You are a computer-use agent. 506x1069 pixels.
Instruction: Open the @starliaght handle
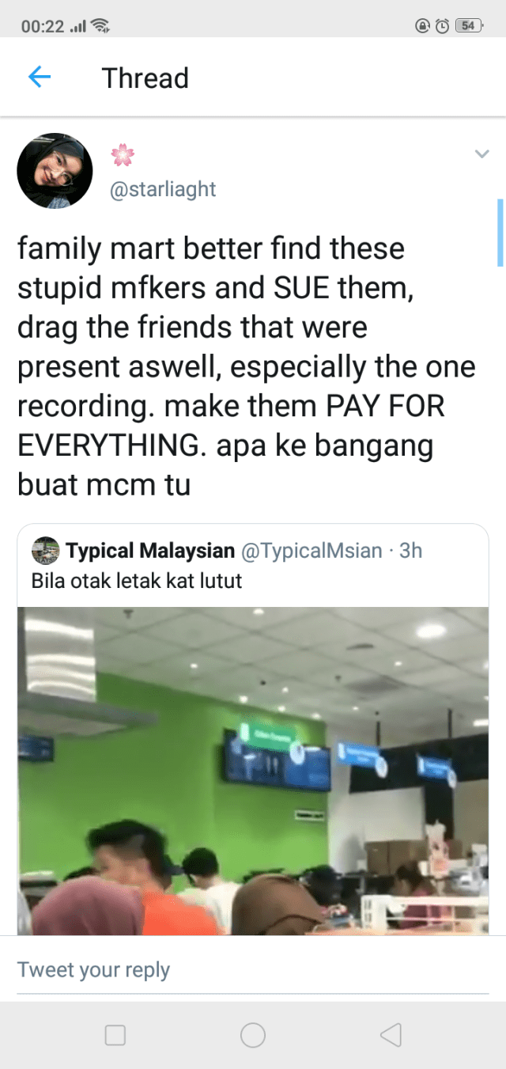click(x=163, y=190)
